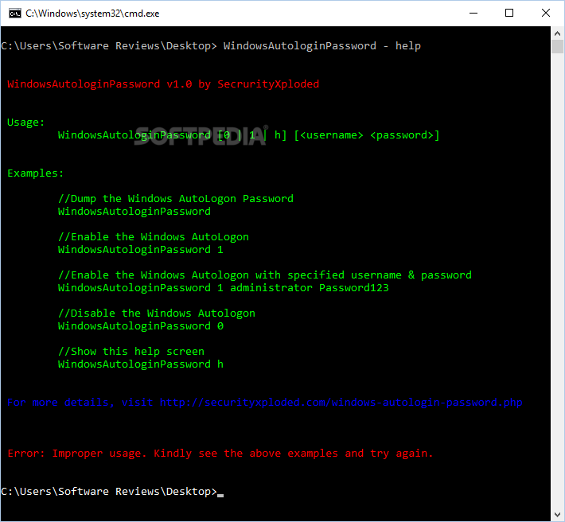Click the '//Show this help screen' comment
This screenshot has width=565, height=522.
pyautogui.click(x=131, y=352)
